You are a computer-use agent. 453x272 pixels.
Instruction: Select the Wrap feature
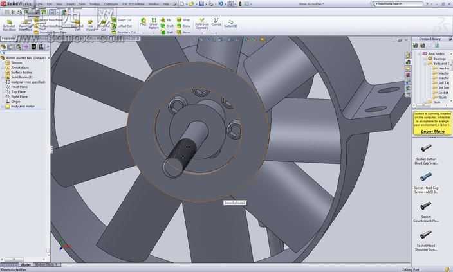[184, 20]
